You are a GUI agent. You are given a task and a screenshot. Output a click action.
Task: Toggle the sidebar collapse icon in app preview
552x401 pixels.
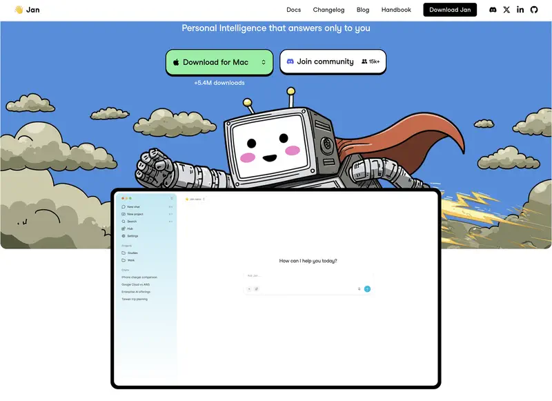pos(171,199)
